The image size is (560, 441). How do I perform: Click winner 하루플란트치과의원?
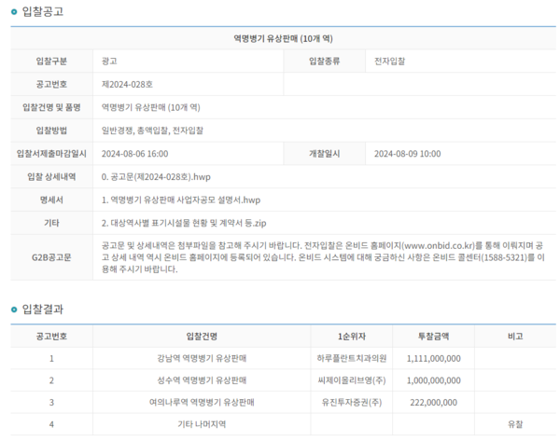(x=352, y=358)
